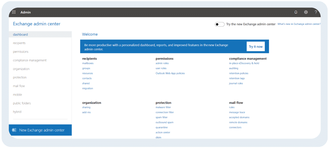
Task: Open the message trace link
Action: 237,113
